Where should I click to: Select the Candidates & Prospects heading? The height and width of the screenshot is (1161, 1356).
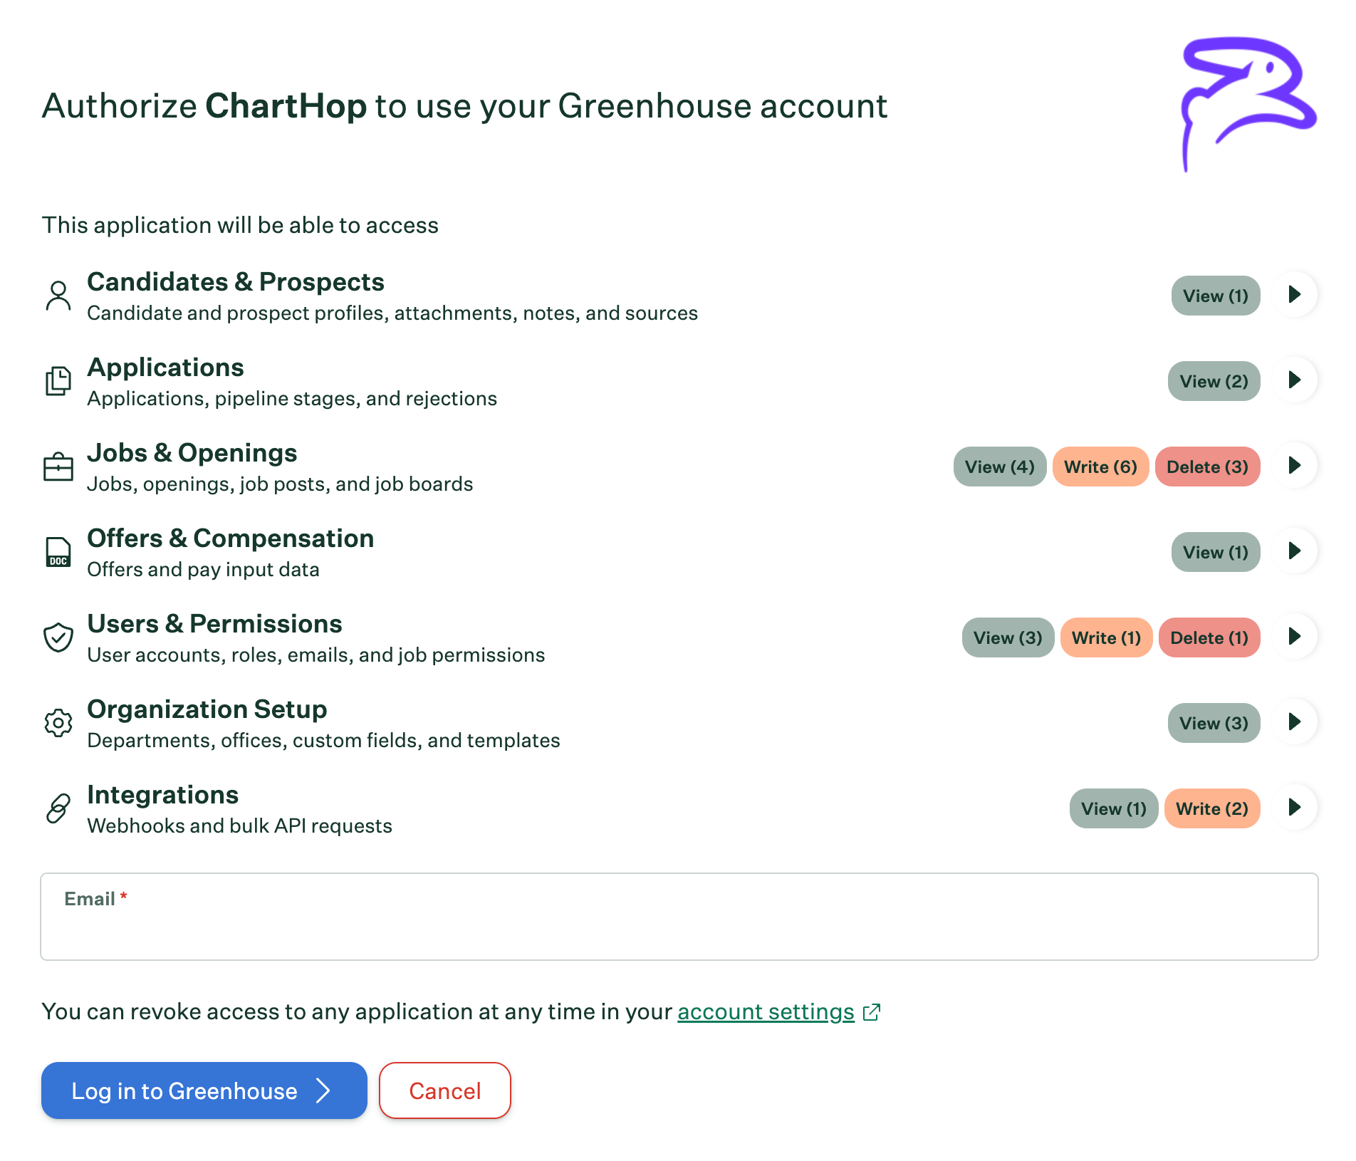(x=236, y=282)
